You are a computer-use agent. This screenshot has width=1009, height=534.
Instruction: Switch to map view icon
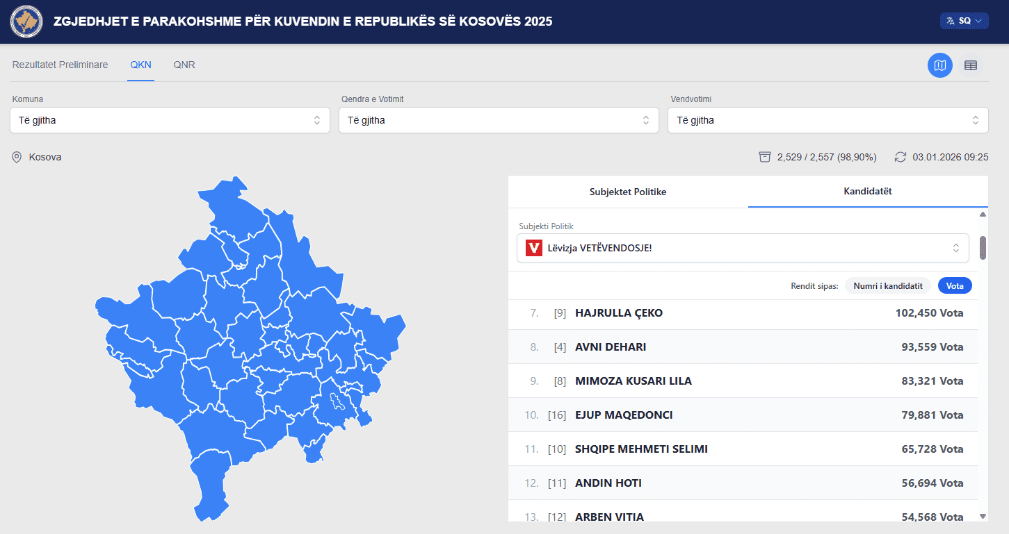coord(940,65)
